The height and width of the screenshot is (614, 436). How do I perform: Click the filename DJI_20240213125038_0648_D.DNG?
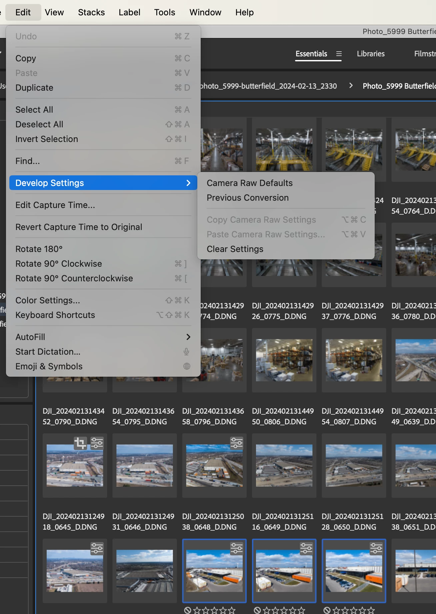(213, 522)
